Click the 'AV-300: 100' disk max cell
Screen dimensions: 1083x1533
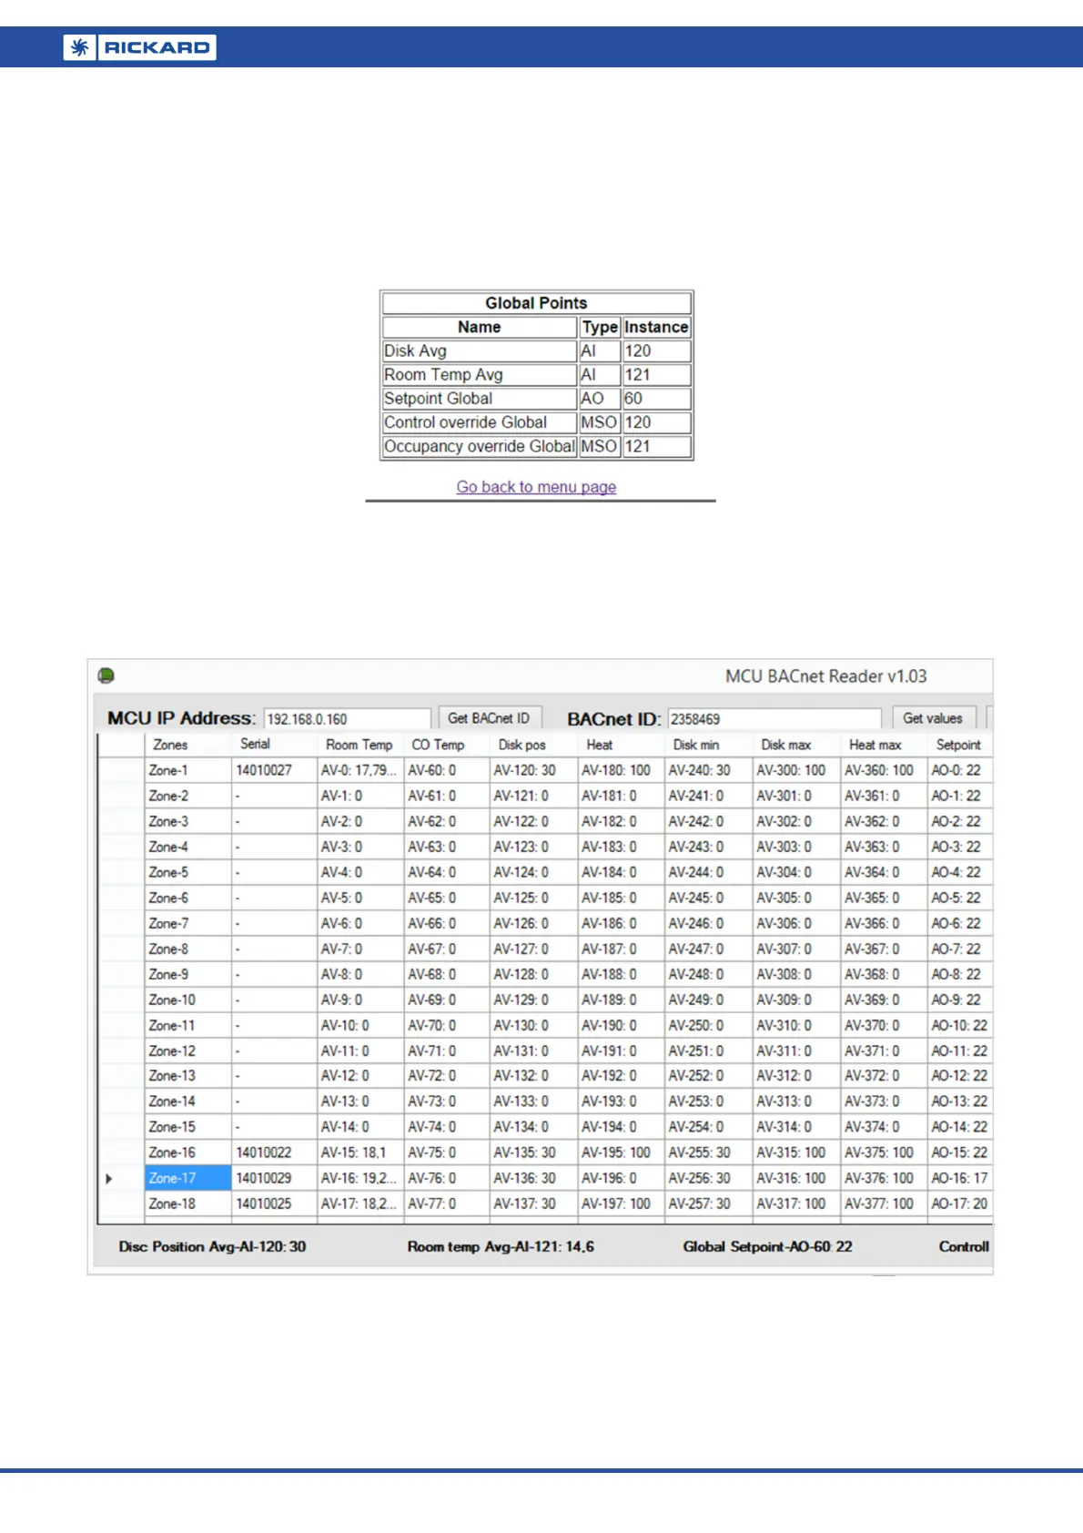point(796,770)
